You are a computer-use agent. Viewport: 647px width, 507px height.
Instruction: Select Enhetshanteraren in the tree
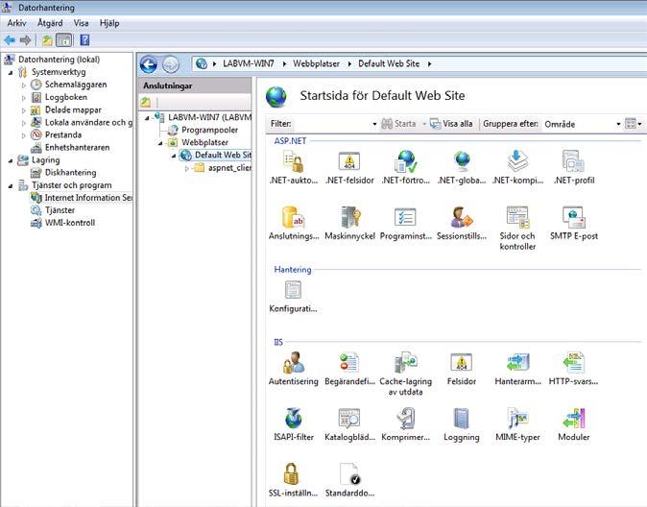pos(77,147)
